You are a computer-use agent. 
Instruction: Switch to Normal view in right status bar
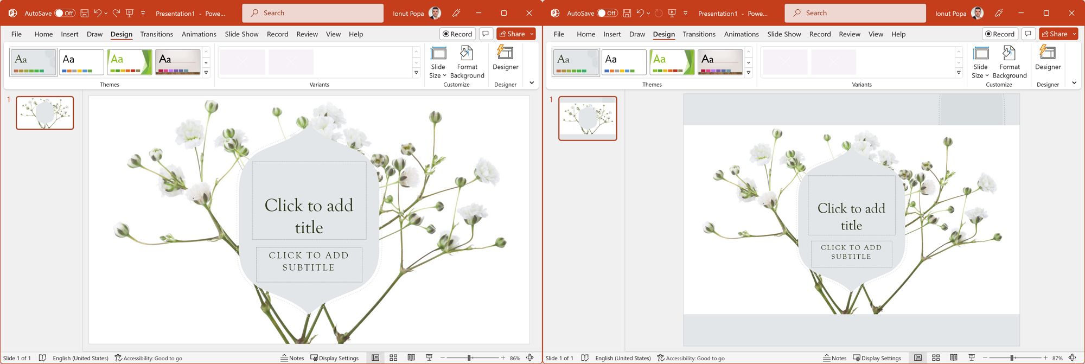pos(918,358)
